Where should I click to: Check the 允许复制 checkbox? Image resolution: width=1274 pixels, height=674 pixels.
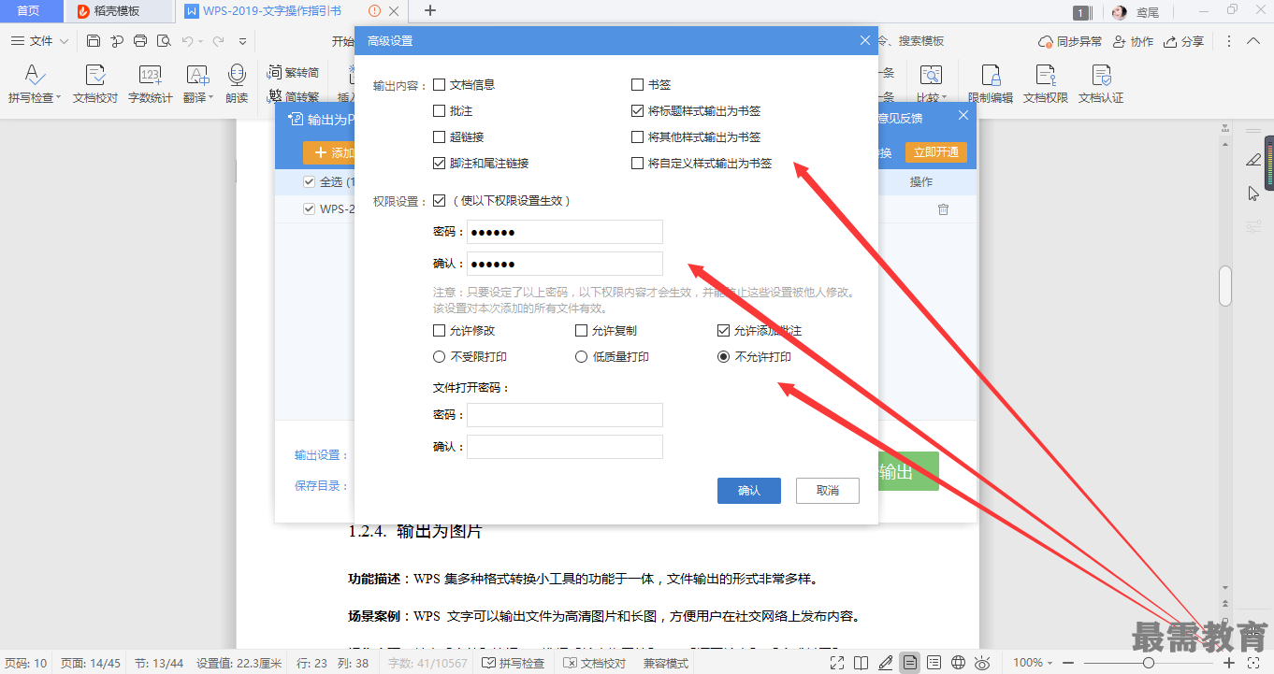581,330
